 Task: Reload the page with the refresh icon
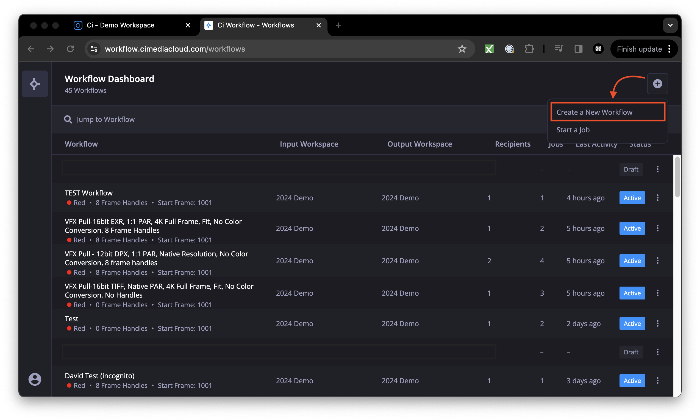(x=71, y=49)
